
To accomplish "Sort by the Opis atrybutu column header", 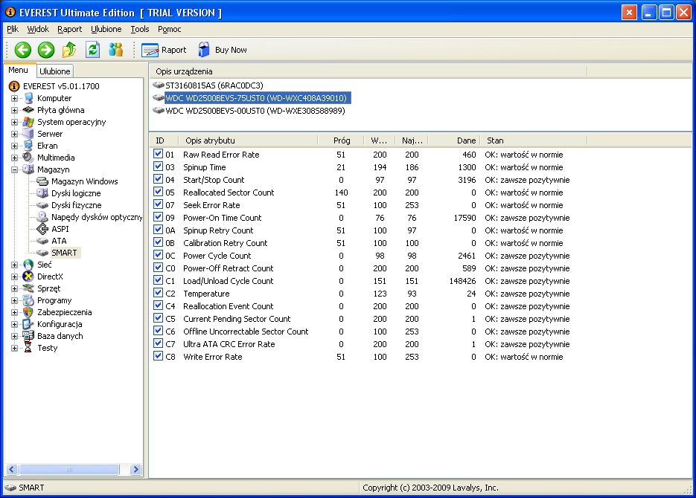I will pyautogui.click(x=248, y=140).
